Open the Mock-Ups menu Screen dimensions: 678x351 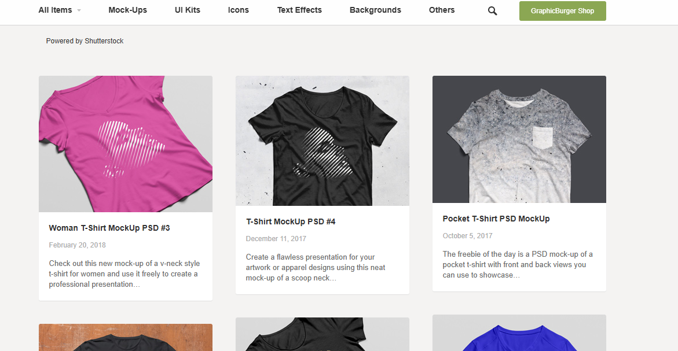coord(127,10)
